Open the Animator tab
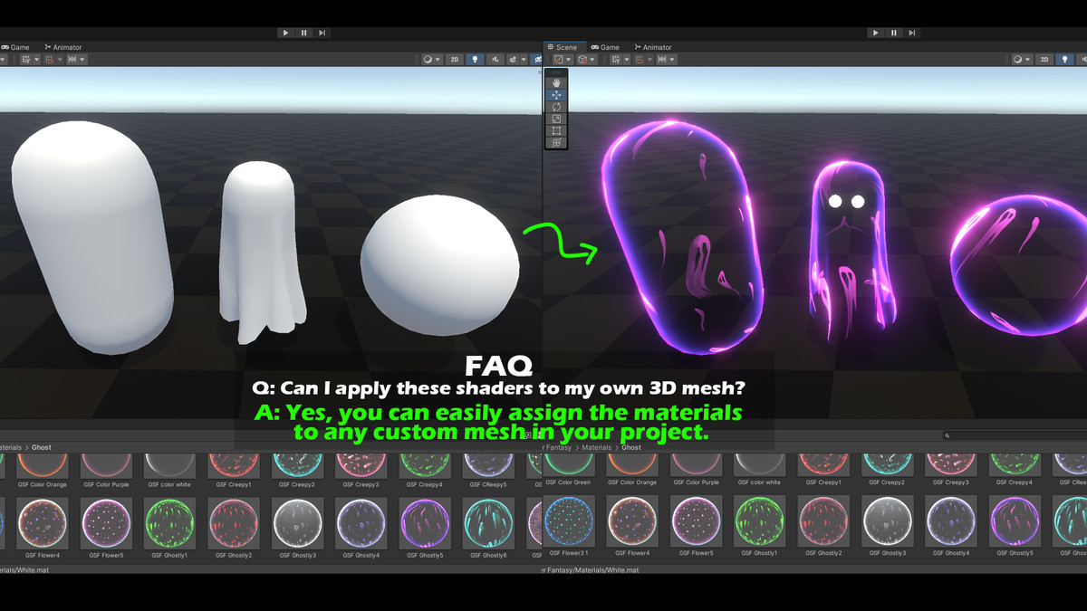The image size is (1087, 611). point(652,47)
